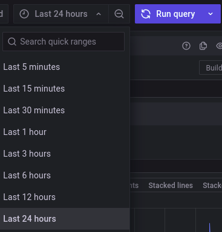This screenshot has width=222, height=232.
Task: Select Last 24 hours range
Action: [65, 219]
